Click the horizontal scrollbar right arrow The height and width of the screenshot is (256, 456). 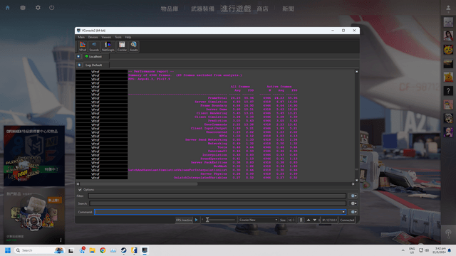(353, 183)
